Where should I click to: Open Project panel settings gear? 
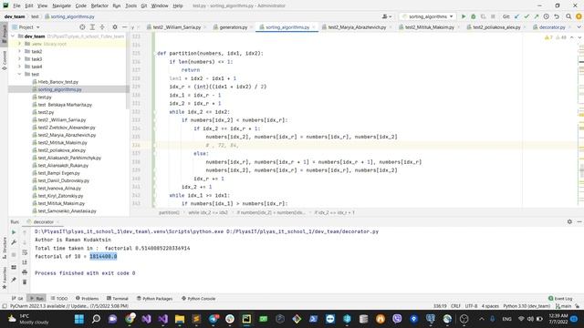[115, 27]
